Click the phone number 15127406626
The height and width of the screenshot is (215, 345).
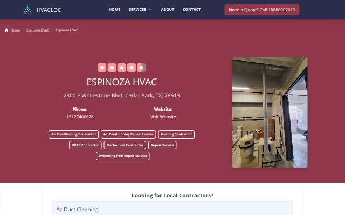[x=80, y=117]
